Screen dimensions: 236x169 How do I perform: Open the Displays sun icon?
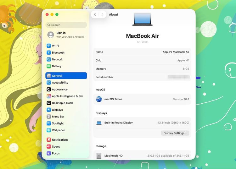point(49,110)
